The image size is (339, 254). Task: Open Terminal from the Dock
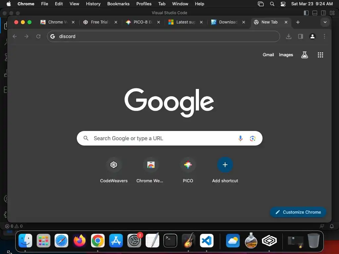tap(170, 240)
